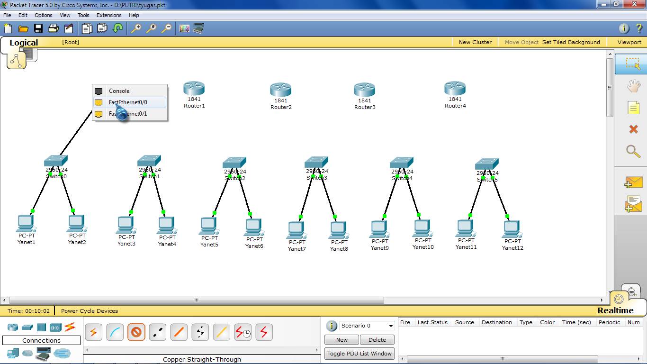The width and height of the screenshot is (647, 364).
Task: Pick the Phone cable type
Action: pyautogui.click(x=200, y=333)
